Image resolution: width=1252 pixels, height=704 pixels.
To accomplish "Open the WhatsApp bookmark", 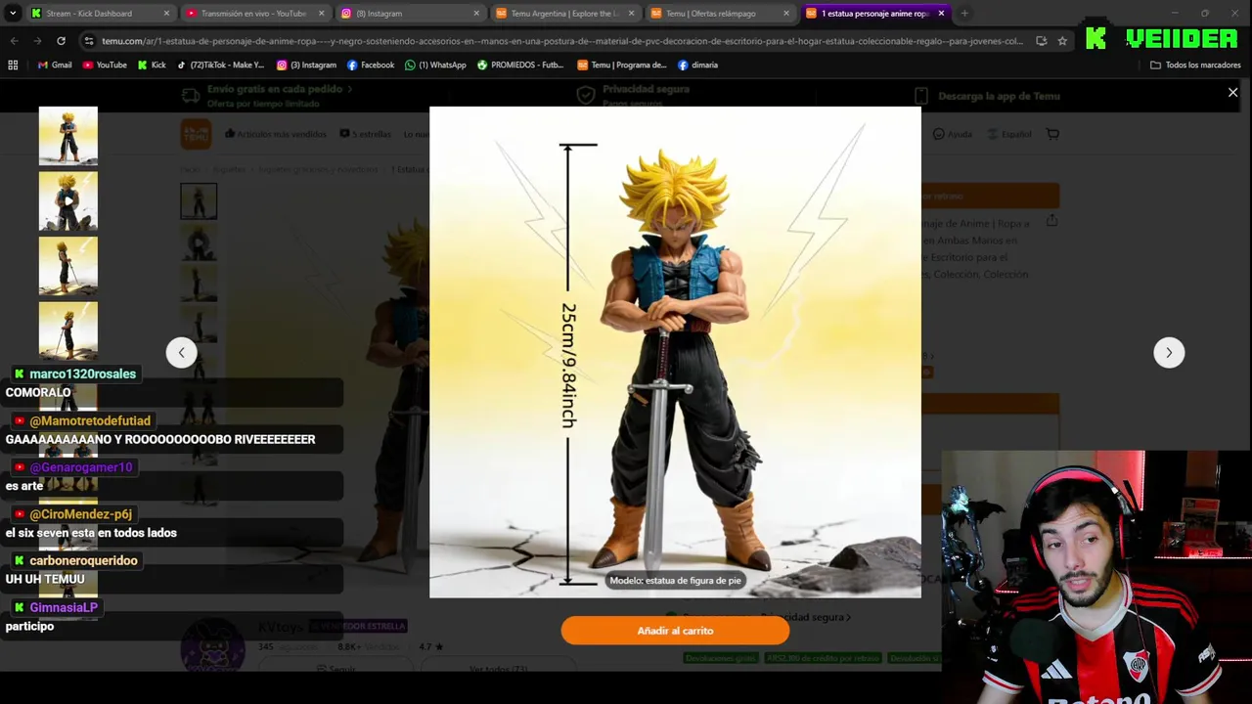I will (x=435, y=65).
